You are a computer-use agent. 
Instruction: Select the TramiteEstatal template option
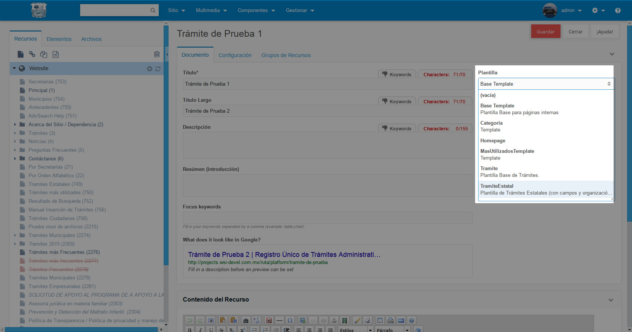click(x=546, y=189)
